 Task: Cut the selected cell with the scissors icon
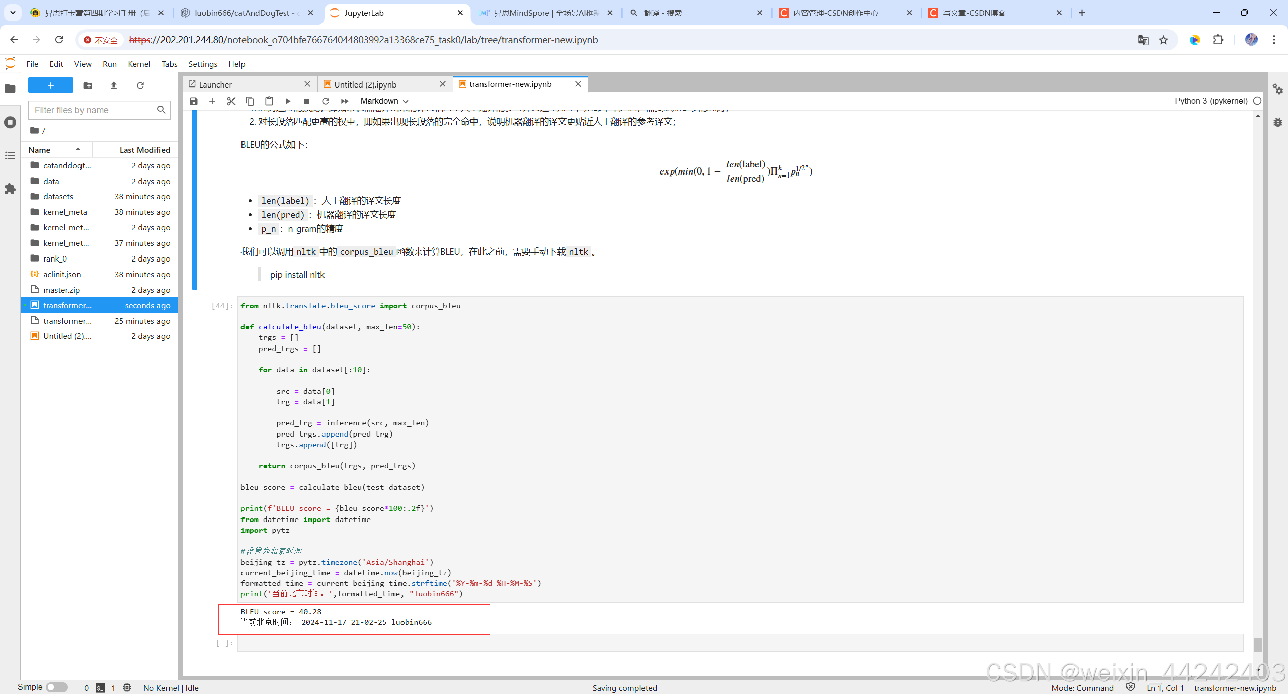(231, 101)
